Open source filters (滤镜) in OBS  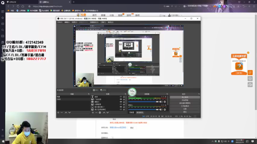pyautogui.click(x=103, y=90)
